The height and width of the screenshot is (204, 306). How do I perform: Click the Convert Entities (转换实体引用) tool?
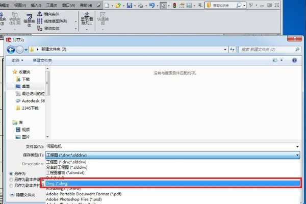click(x=15, y=18)
